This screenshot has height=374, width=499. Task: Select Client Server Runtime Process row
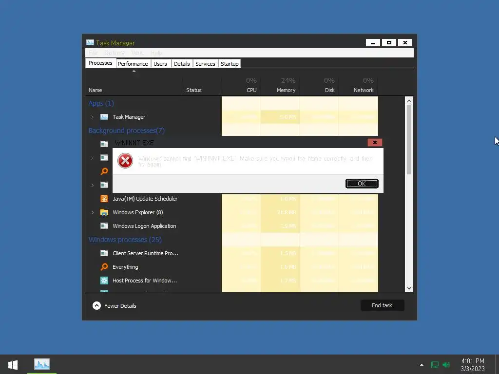pos(231,253)
